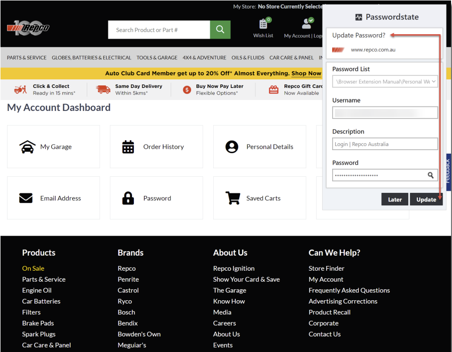
Task: Click the My Garage car icon
Action: [x=28, y=147]
